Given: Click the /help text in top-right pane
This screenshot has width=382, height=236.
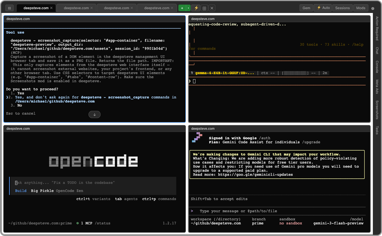Looking at the screenshot, I should pos(358,45).
